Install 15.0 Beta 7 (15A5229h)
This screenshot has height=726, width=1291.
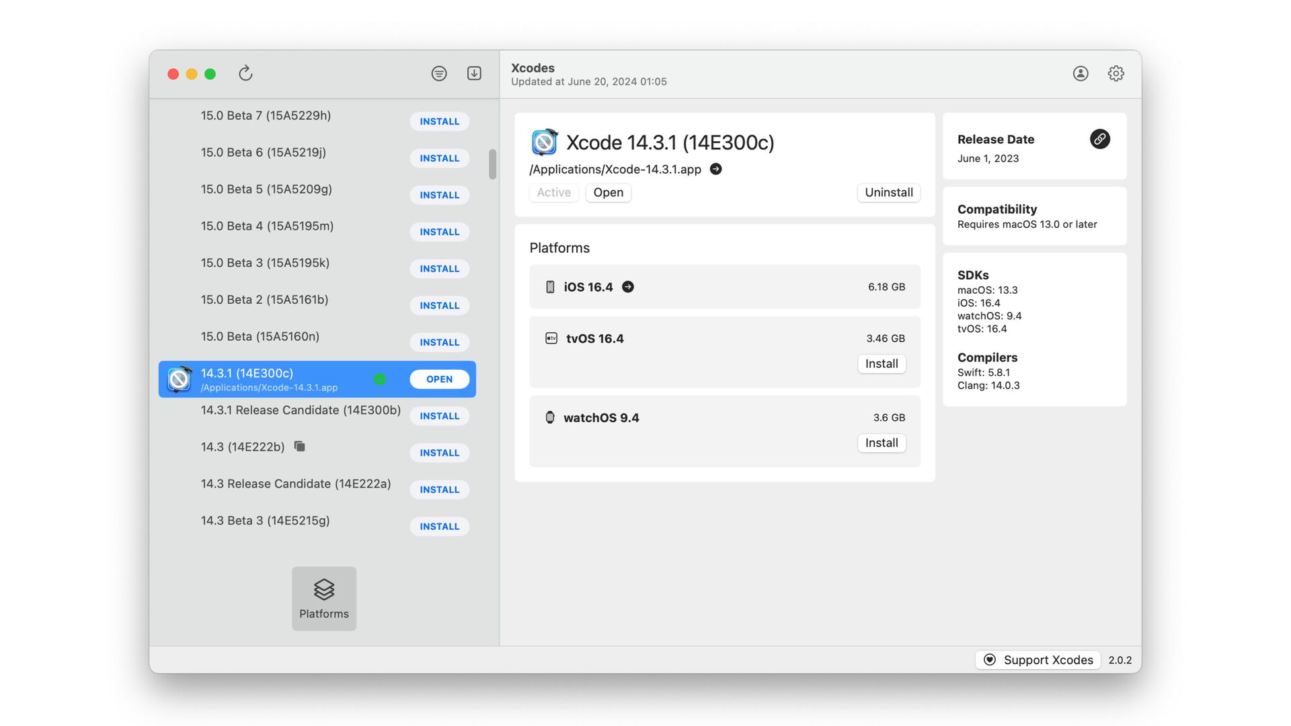coord(440,122)
